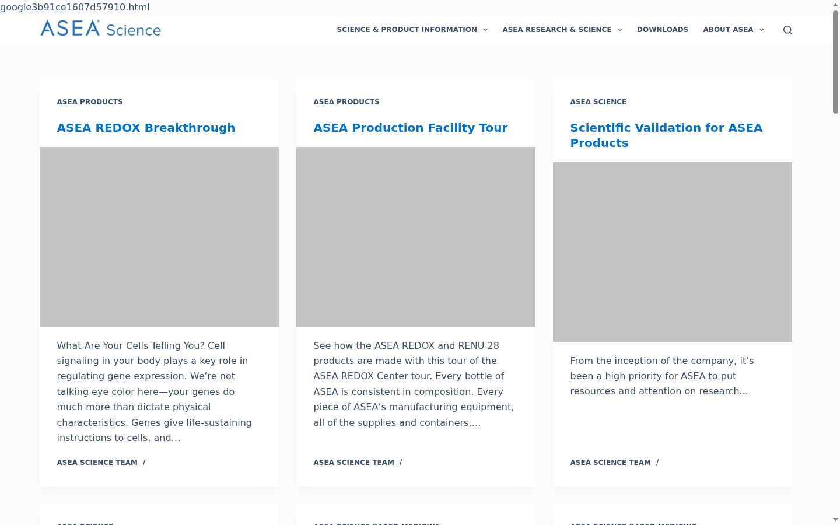Select ASEA Products category above REDOX Breakthrough
Viewport: 840px width, 525px height.
point(90,102)
